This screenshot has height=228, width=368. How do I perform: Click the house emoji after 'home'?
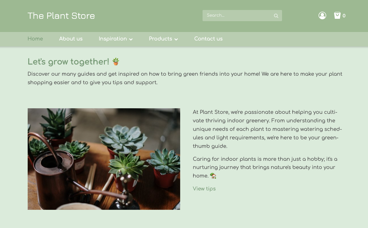pyautogui.click(x=213, y=175)
